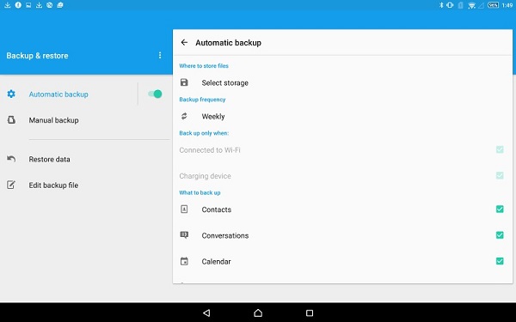Screen dimensions: 516x322
Task: Select Restore data in the sidebar
Action: pyautogui.click(x=85, y=160)
